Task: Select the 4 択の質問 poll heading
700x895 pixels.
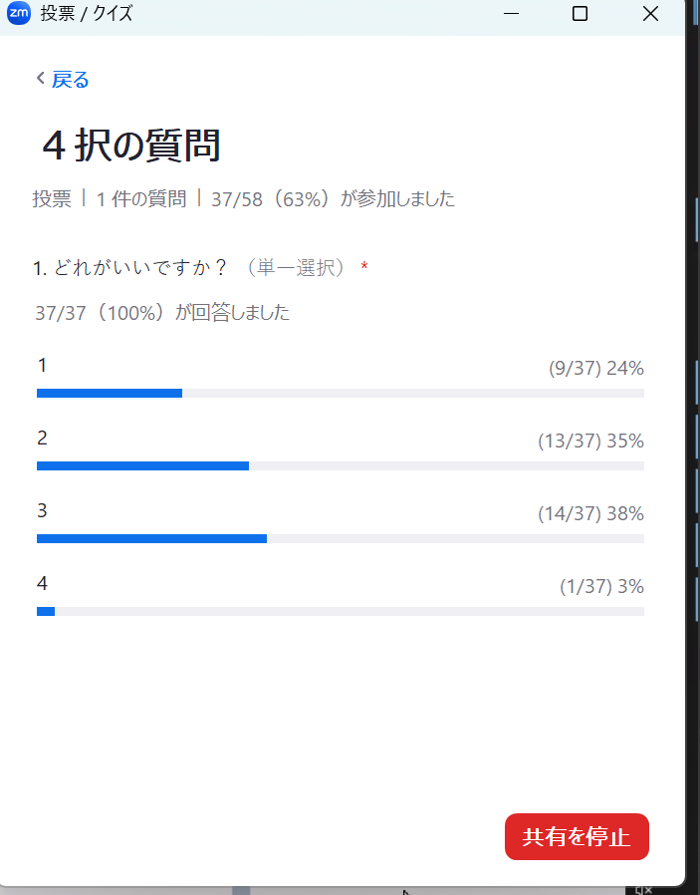Action: click(x=130, y=146)
